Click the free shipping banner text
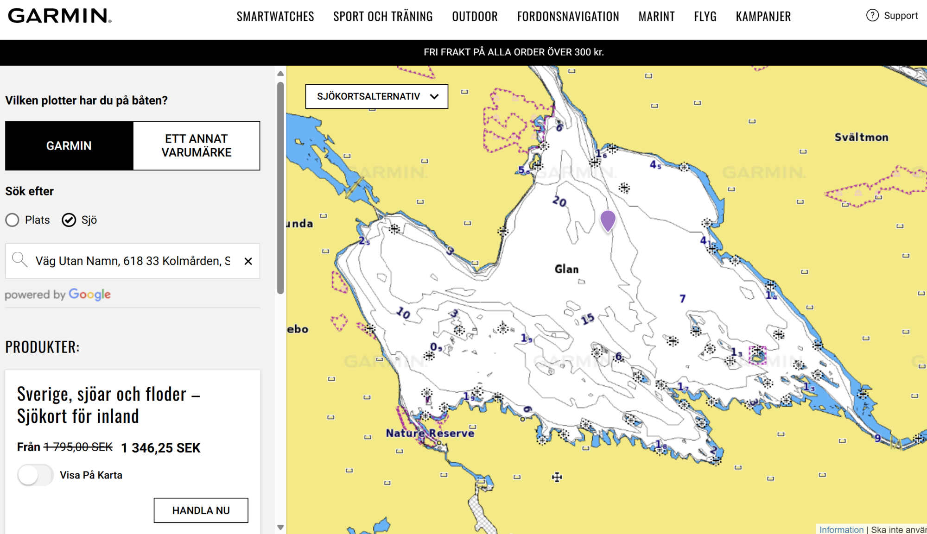The height and width of the screenshot is (534, 927). click(x=514, y=52)
